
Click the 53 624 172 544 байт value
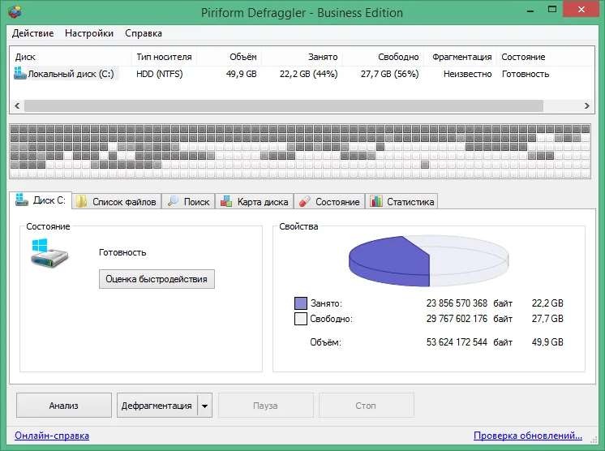point(470,342)
